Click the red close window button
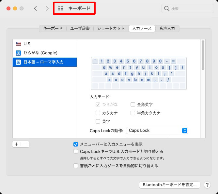218x194 pixels. (8, 8)
